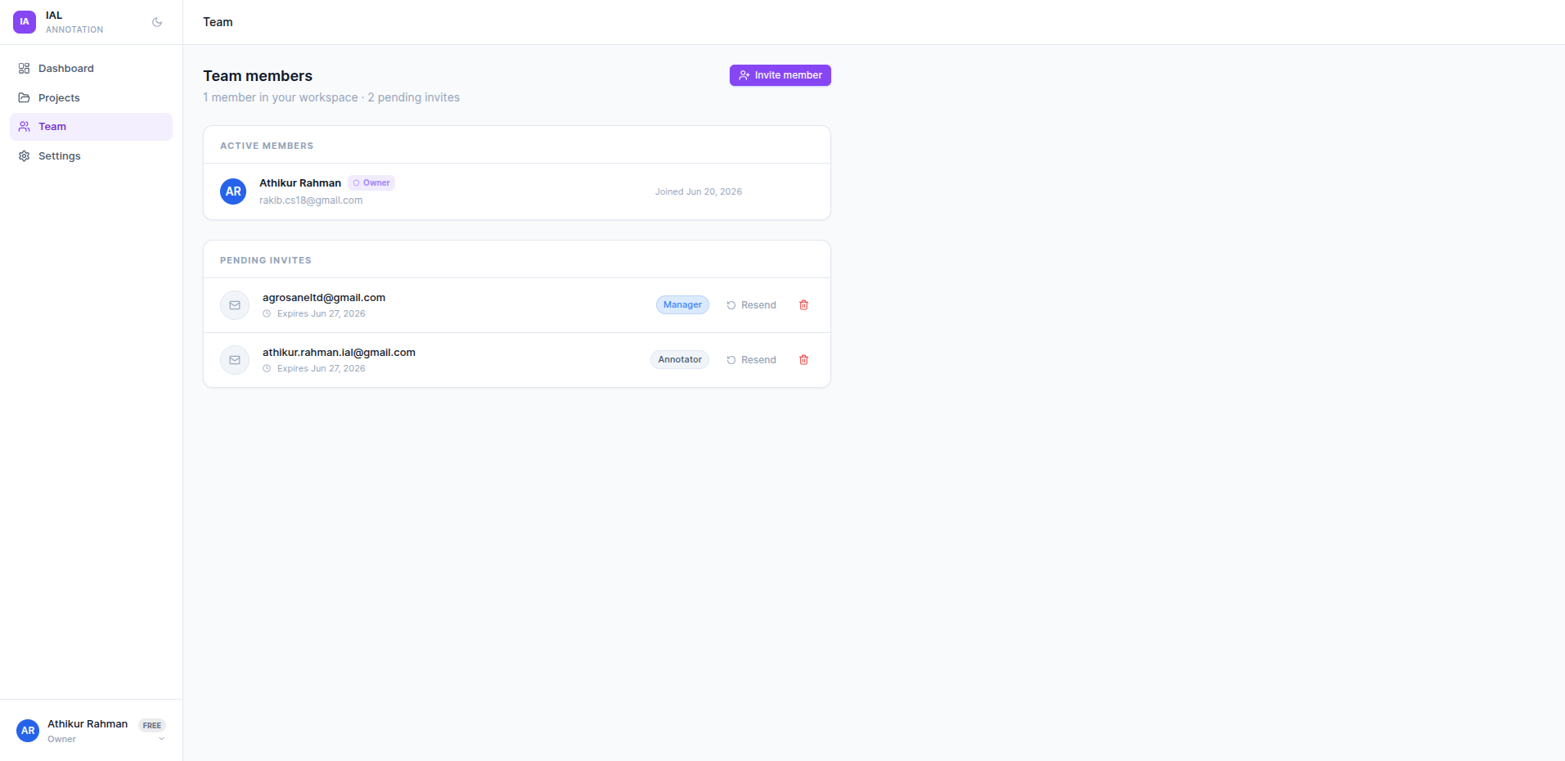This screenshot has height=761, width=1565.
Task: Click the Joined Jun 20, 2026 text
Action: click(x=699, y=191)
